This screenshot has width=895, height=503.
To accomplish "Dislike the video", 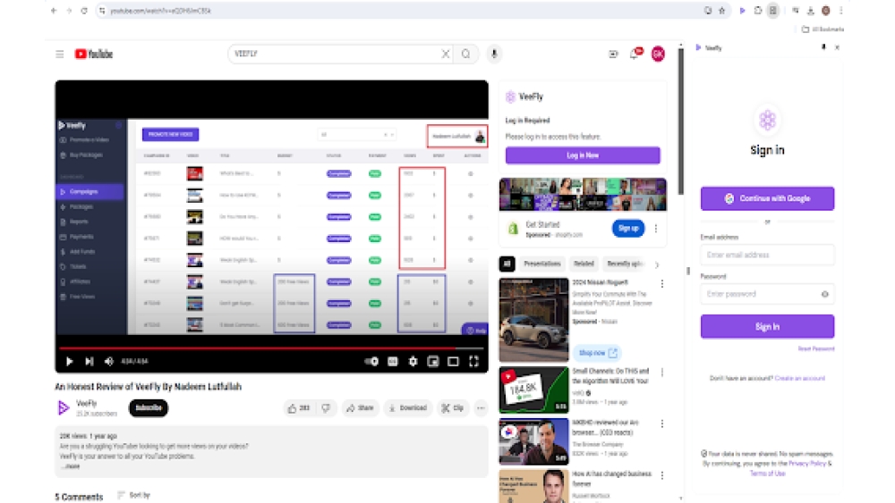I will 326,408.
